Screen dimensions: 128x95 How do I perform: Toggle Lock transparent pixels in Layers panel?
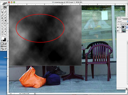click(121, 24)
